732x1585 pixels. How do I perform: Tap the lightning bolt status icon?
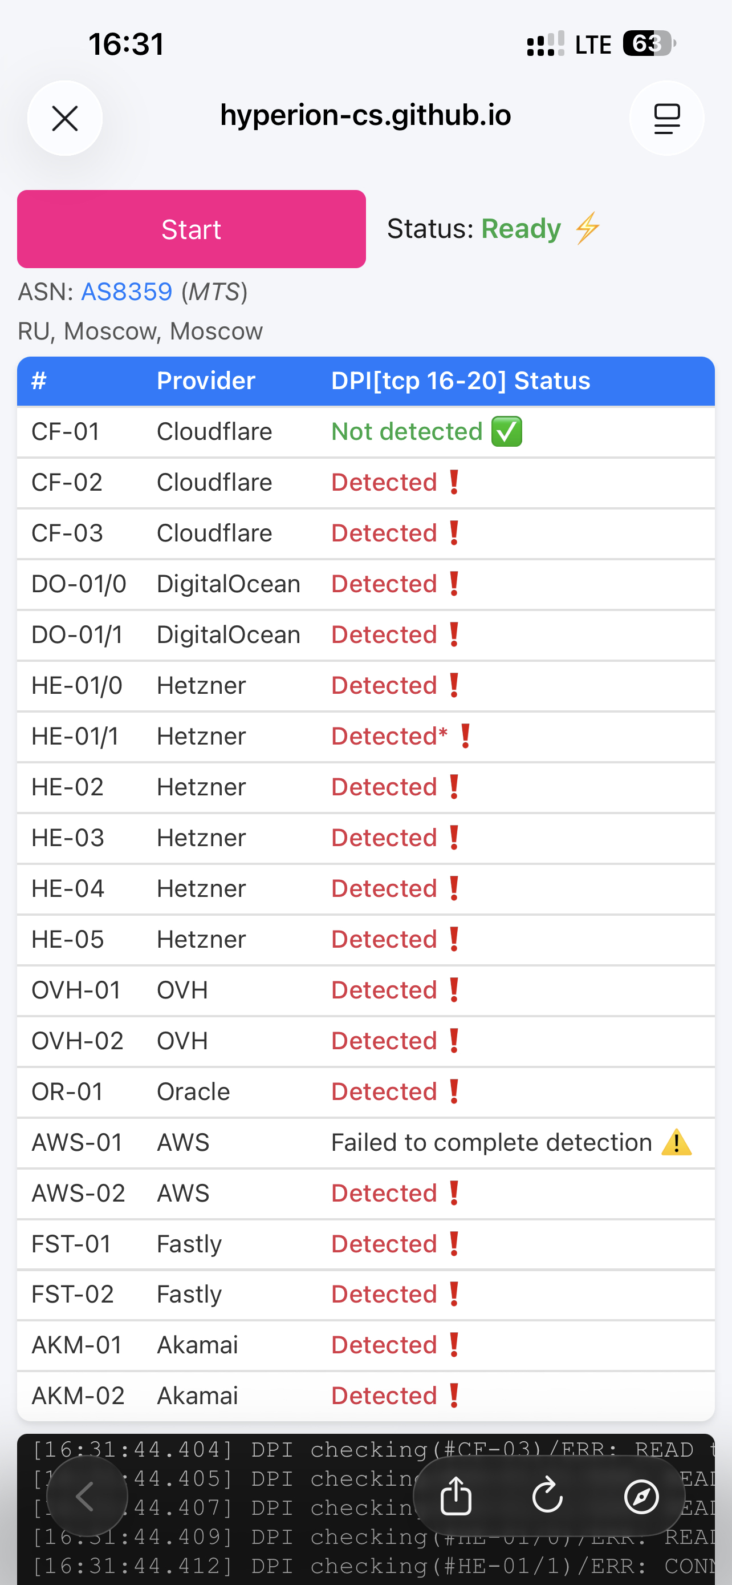tap(588, 229)
